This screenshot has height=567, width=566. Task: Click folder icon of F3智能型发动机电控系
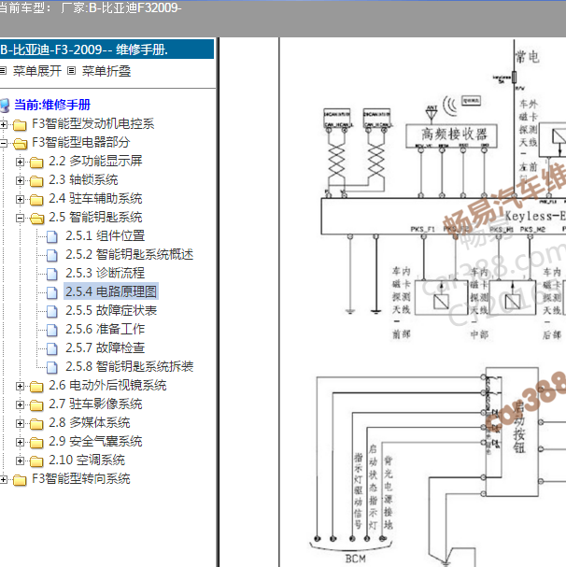click(20, 125)
